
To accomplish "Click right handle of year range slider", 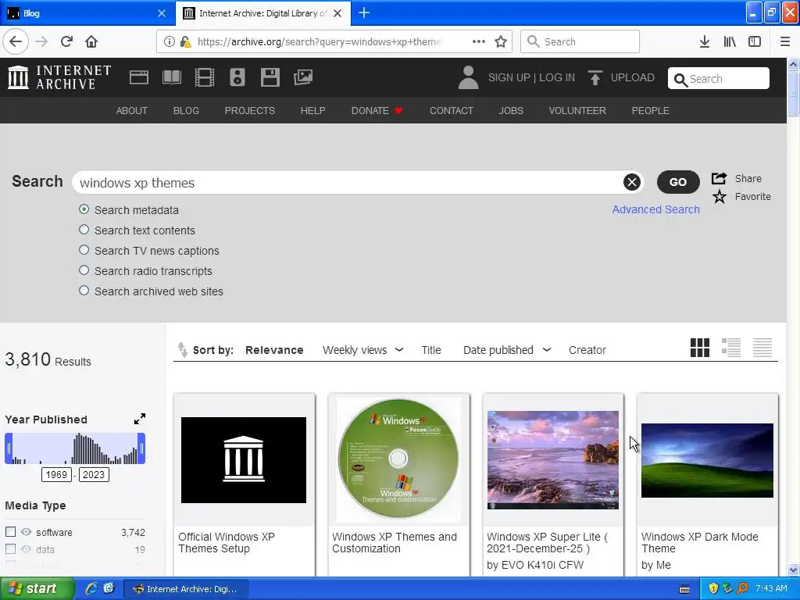I will click(x=141, y=448).
